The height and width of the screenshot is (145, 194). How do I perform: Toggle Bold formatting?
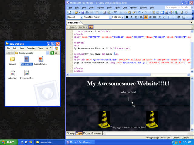tap(127, 17)
